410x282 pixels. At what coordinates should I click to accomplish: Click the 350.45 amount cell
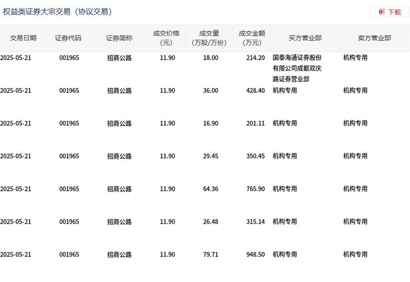click(x=255, y=156)
